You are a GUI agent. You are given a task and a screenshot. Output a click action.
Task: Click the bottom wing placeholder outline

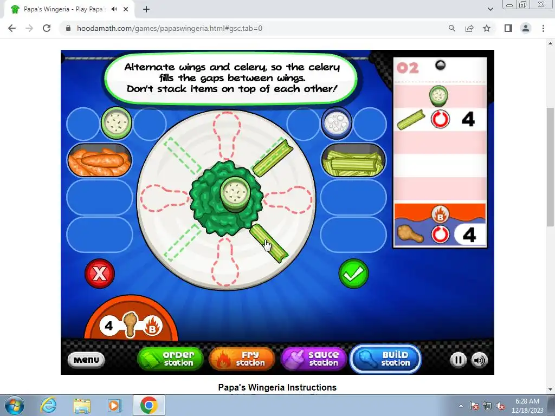(225, 262)
